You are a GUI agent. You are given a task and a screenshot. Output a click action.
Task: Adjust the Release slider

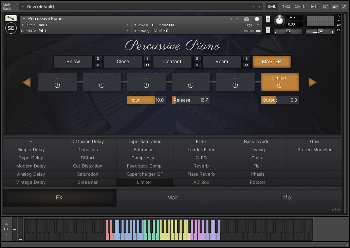pyautogui.click(x=190, y=100)
